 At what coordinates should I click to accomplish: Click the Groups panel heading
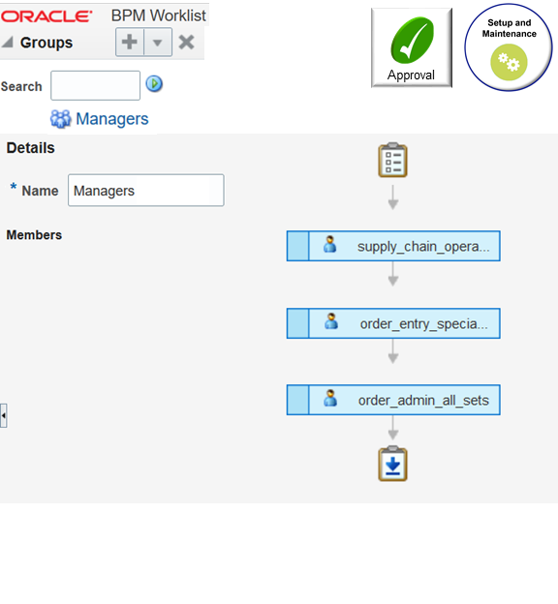[46, 43]
